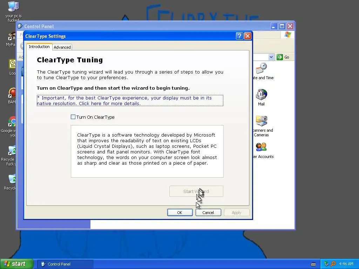Expand the Control Panel address dropdown
The height and width of the screenshot is (269, 359).
271,57
